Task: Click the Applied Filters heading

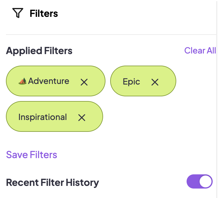Action: [x=39, y=51]
